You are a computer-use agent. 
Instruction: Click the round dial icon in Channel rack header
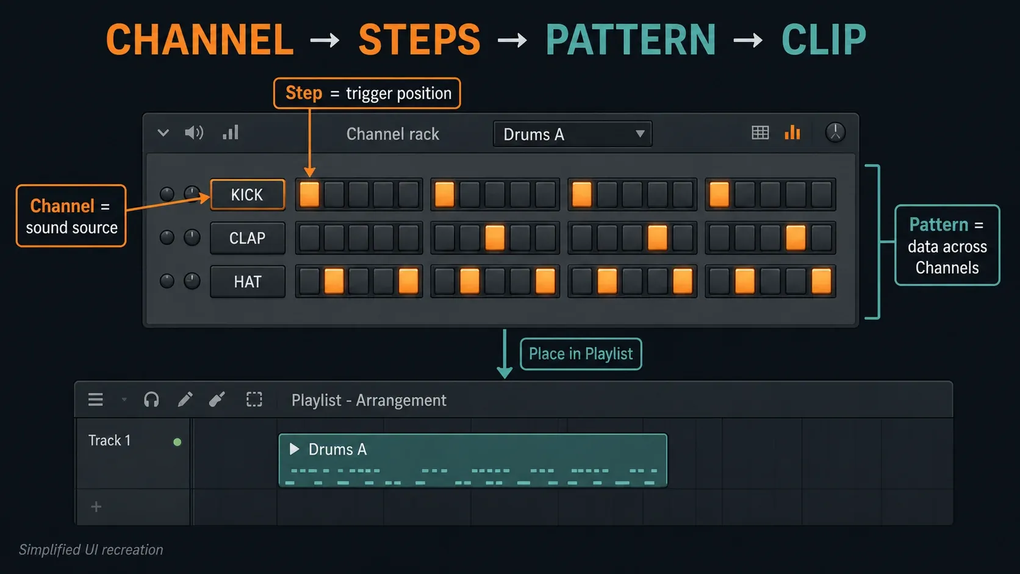pos(835,132)
